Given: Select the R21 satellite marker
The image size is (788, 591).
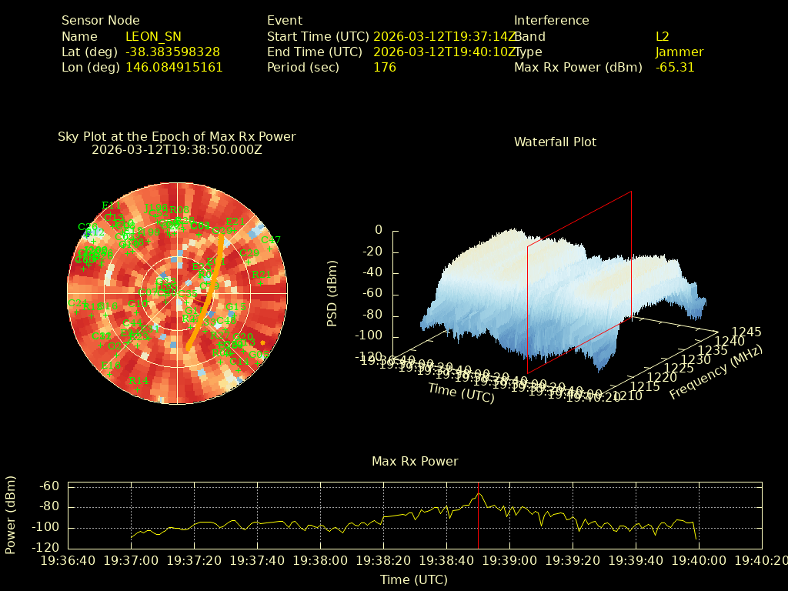Looking at the screenshot, I should click(261, 282).
